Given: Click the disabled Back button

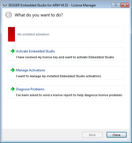Looking at the screenshot, I should [92, 135].
